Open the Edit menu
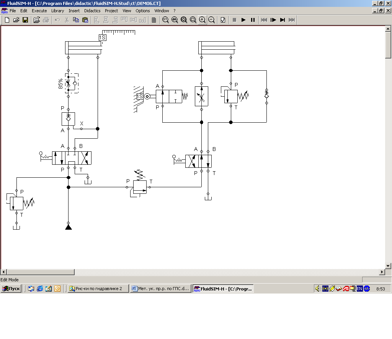392x339 pixels. [x=24, y=11]
